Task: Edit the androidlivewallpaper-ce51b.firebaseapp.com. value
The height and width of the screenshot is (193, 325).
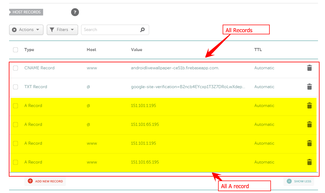Action: click(x=175, y=68)
